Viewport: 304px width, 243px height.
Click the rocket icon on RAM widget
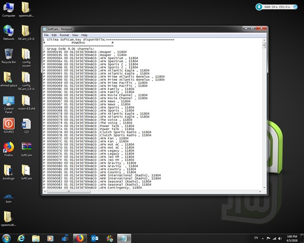[259, 7]
